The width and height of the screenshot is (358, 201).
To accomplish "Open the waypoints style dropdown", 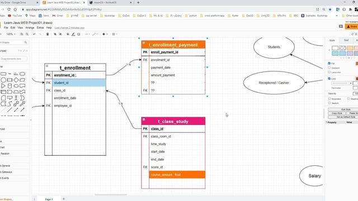I will coord(95,34).
